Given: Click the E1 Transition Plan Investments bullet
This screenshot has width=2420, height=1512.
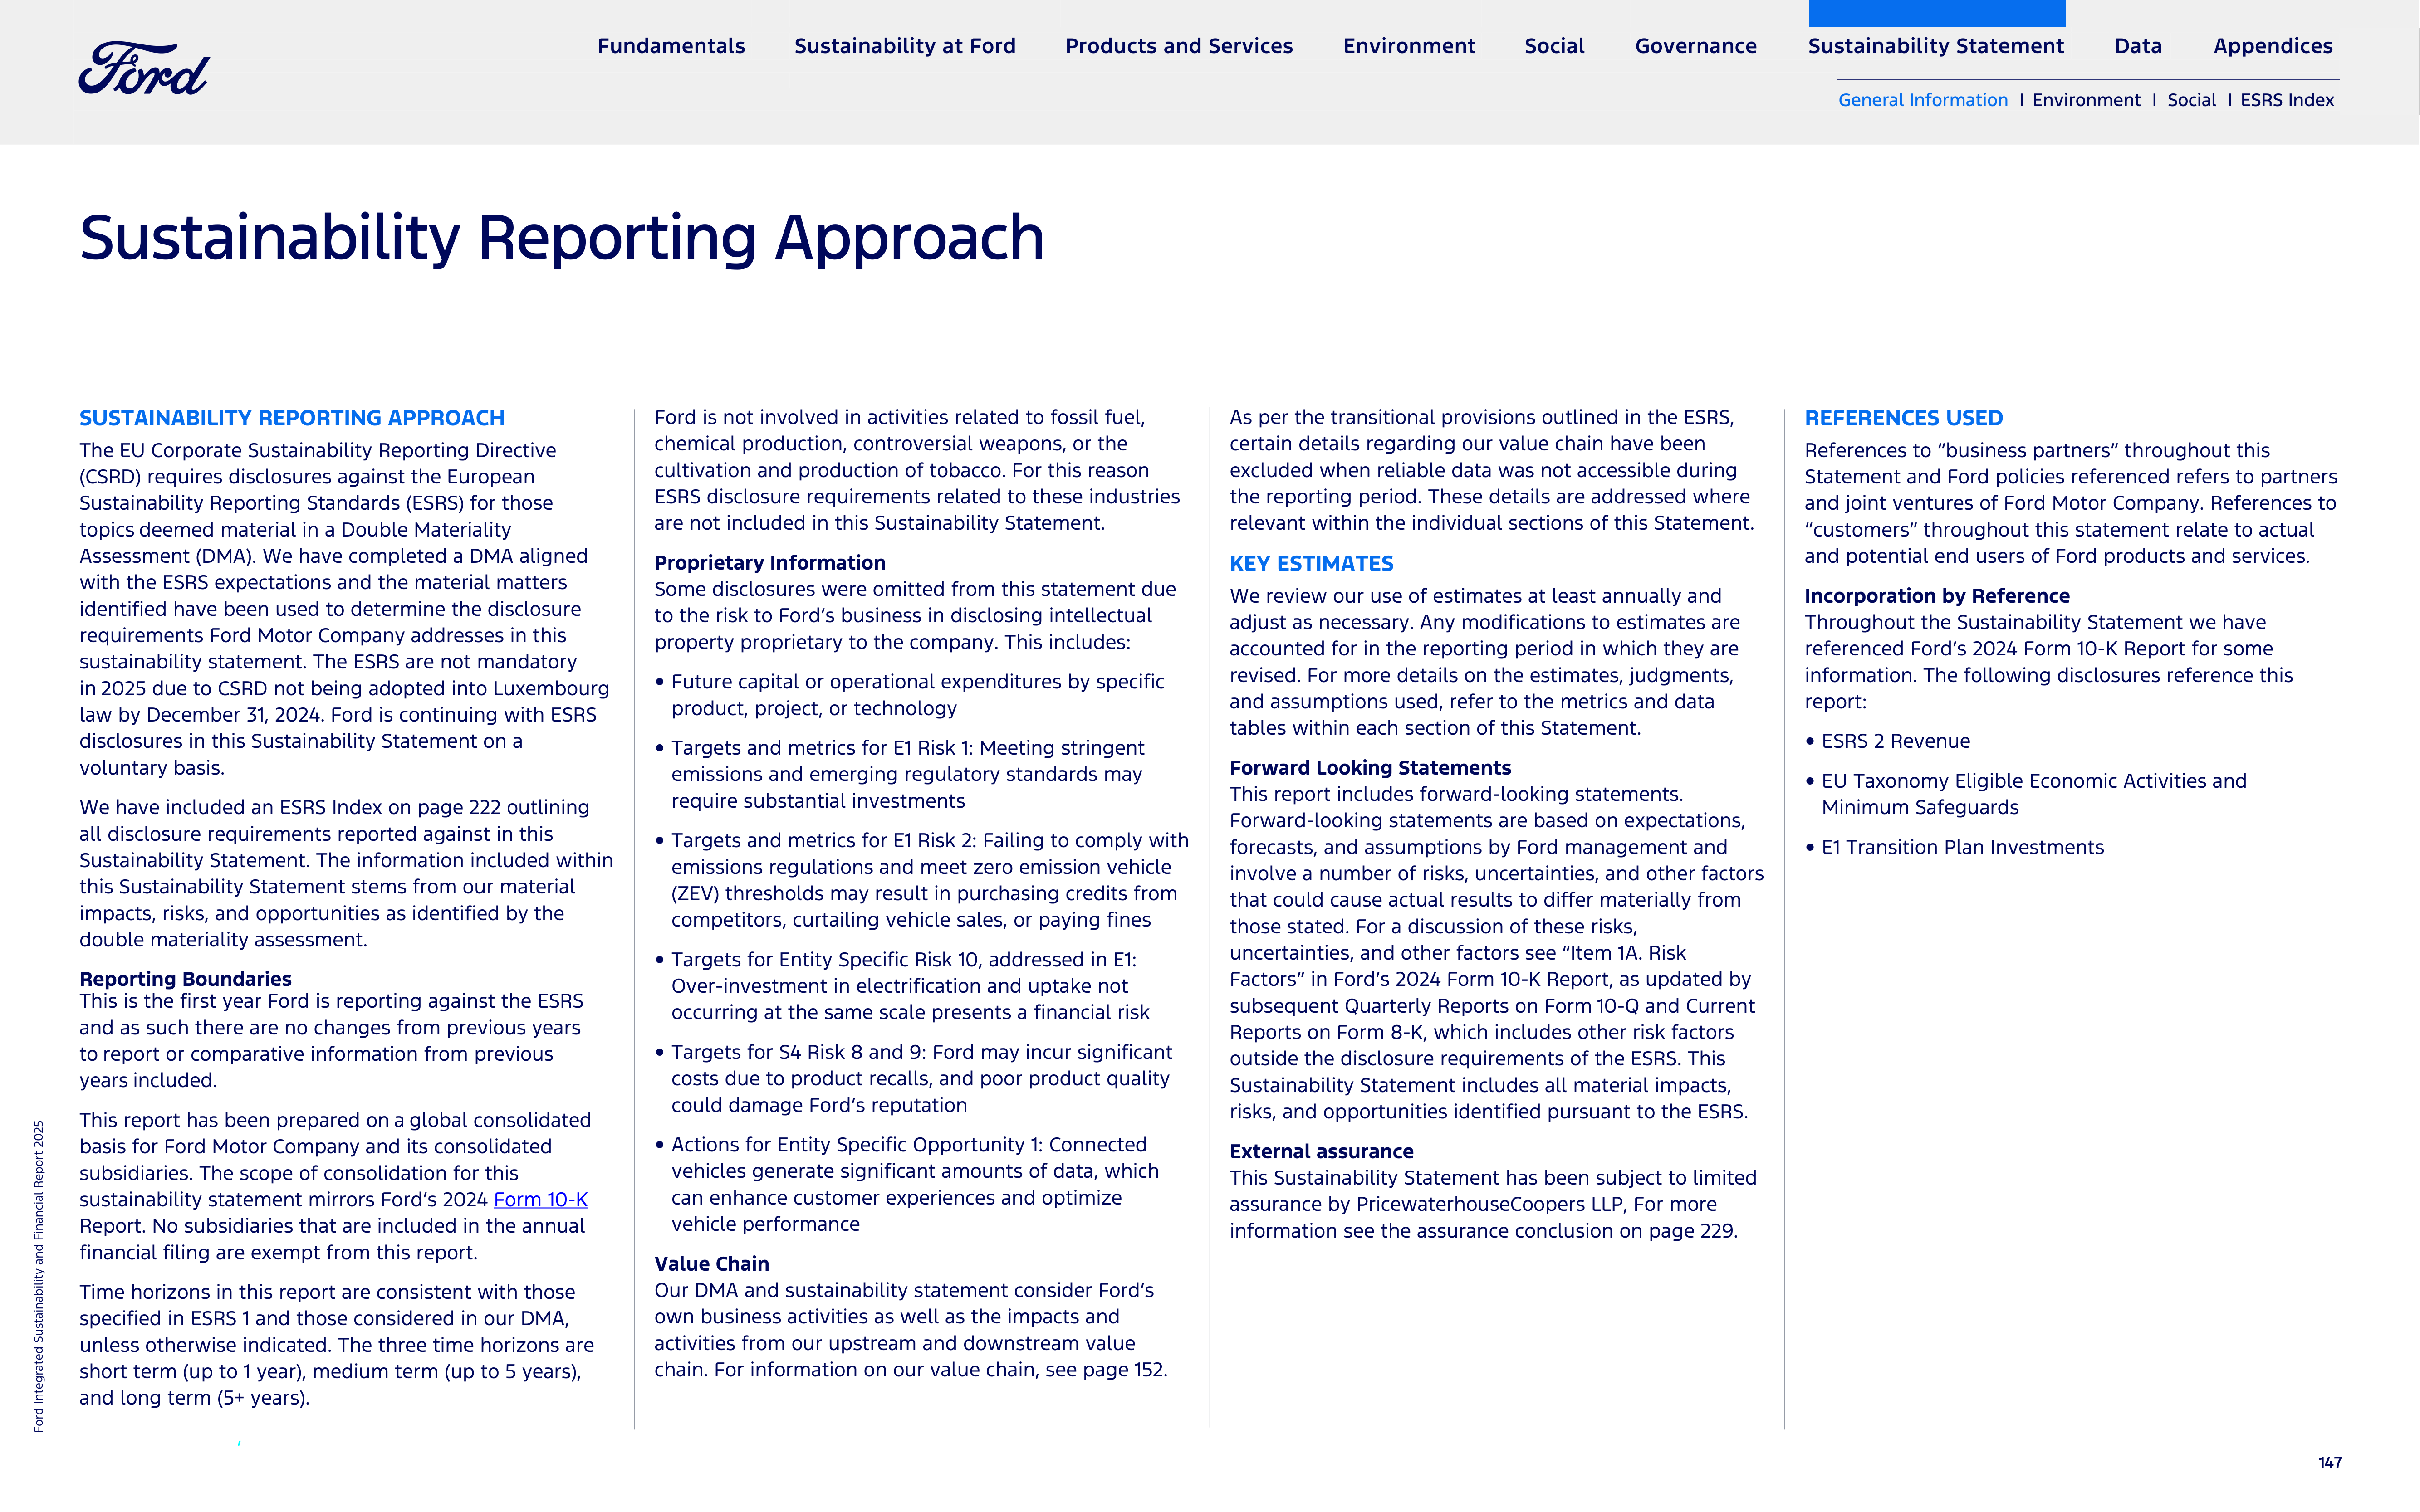Looking at the screenshot, I should [1955, 847].
